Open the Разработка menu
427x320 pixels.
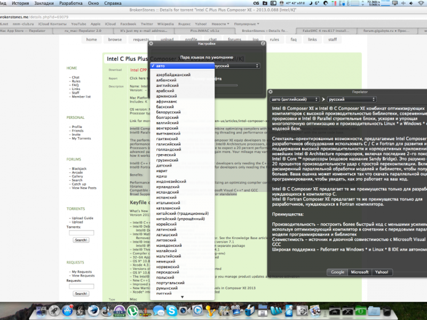point(71,3)
